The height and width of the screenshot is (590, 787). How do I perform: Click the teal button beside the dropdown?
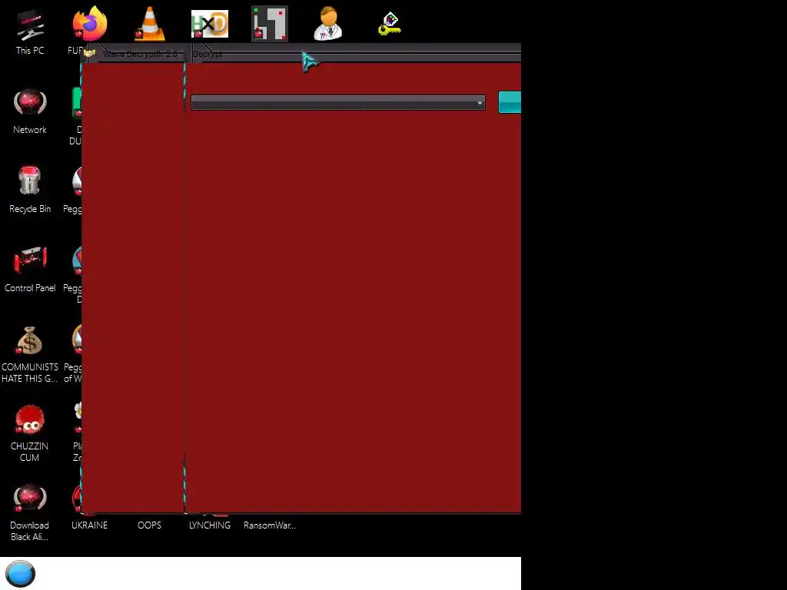510,102
